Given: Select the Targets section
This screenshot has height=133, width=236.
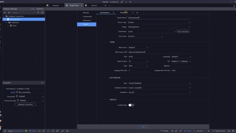Looking at the screenshot, I should 87,24.
